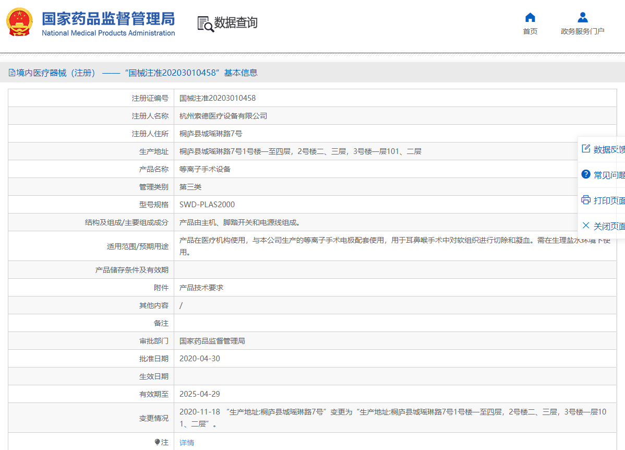Click the 常见问题 question mark icon
This screenshot has width=625, height=450.
(585, 174)
